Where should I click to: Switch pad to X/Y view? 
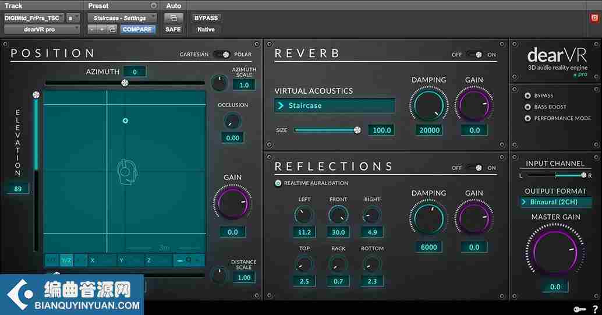[x=52, y=260]
